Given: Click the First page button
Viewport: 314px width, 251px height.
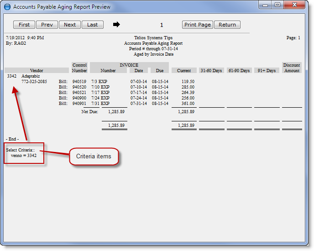Looking at the screenshot, I should pos(24,25).
